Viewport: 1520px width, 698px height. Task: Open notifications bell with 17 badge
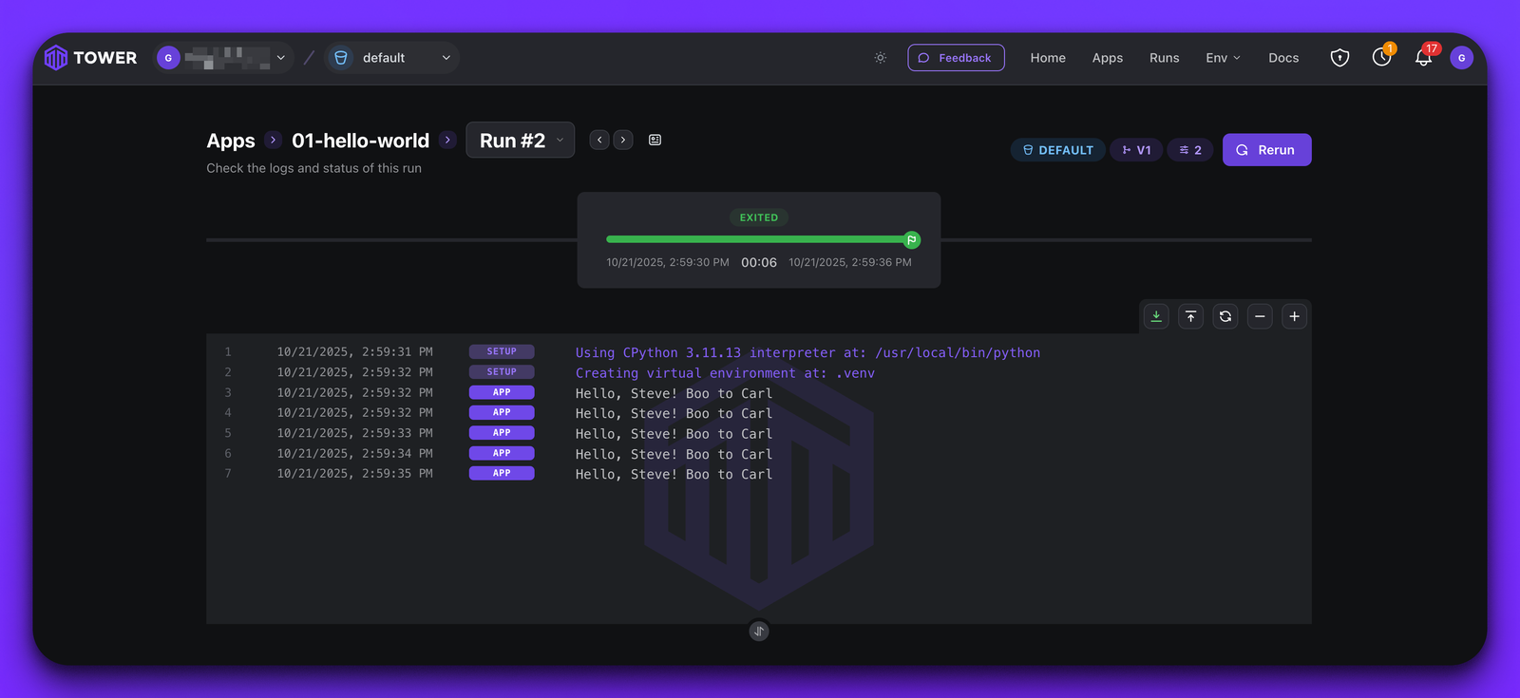1423,58
